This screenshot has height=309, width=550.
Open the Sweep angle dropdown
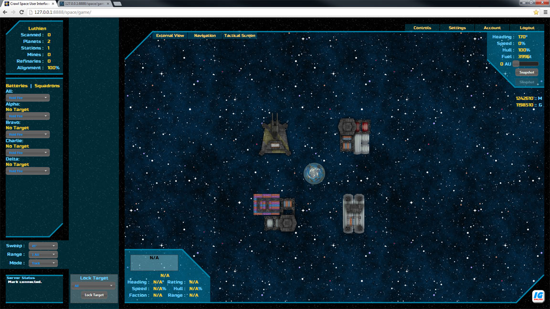click(x=43, y=246)
